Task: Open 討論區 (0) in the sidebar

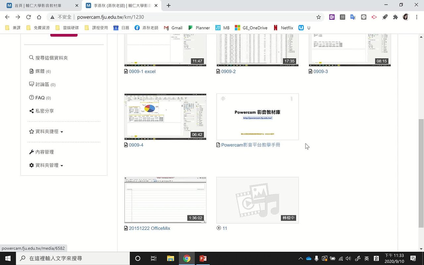Action: 42,84
